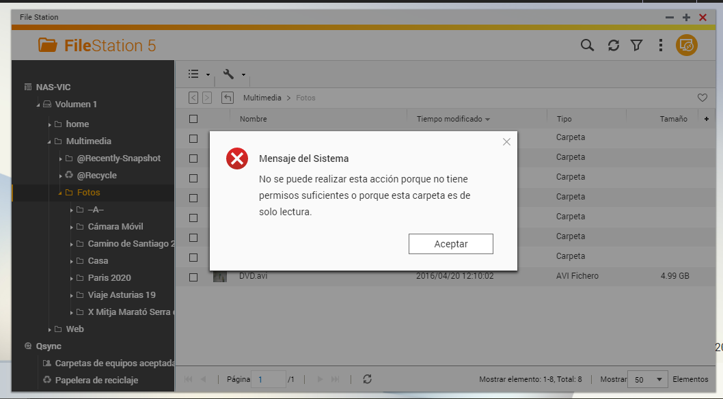
Task: Click the orange remote mount icon
Action: coord(686,45)
